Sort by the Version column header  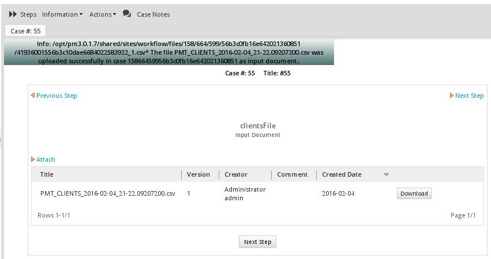point(198,174)
